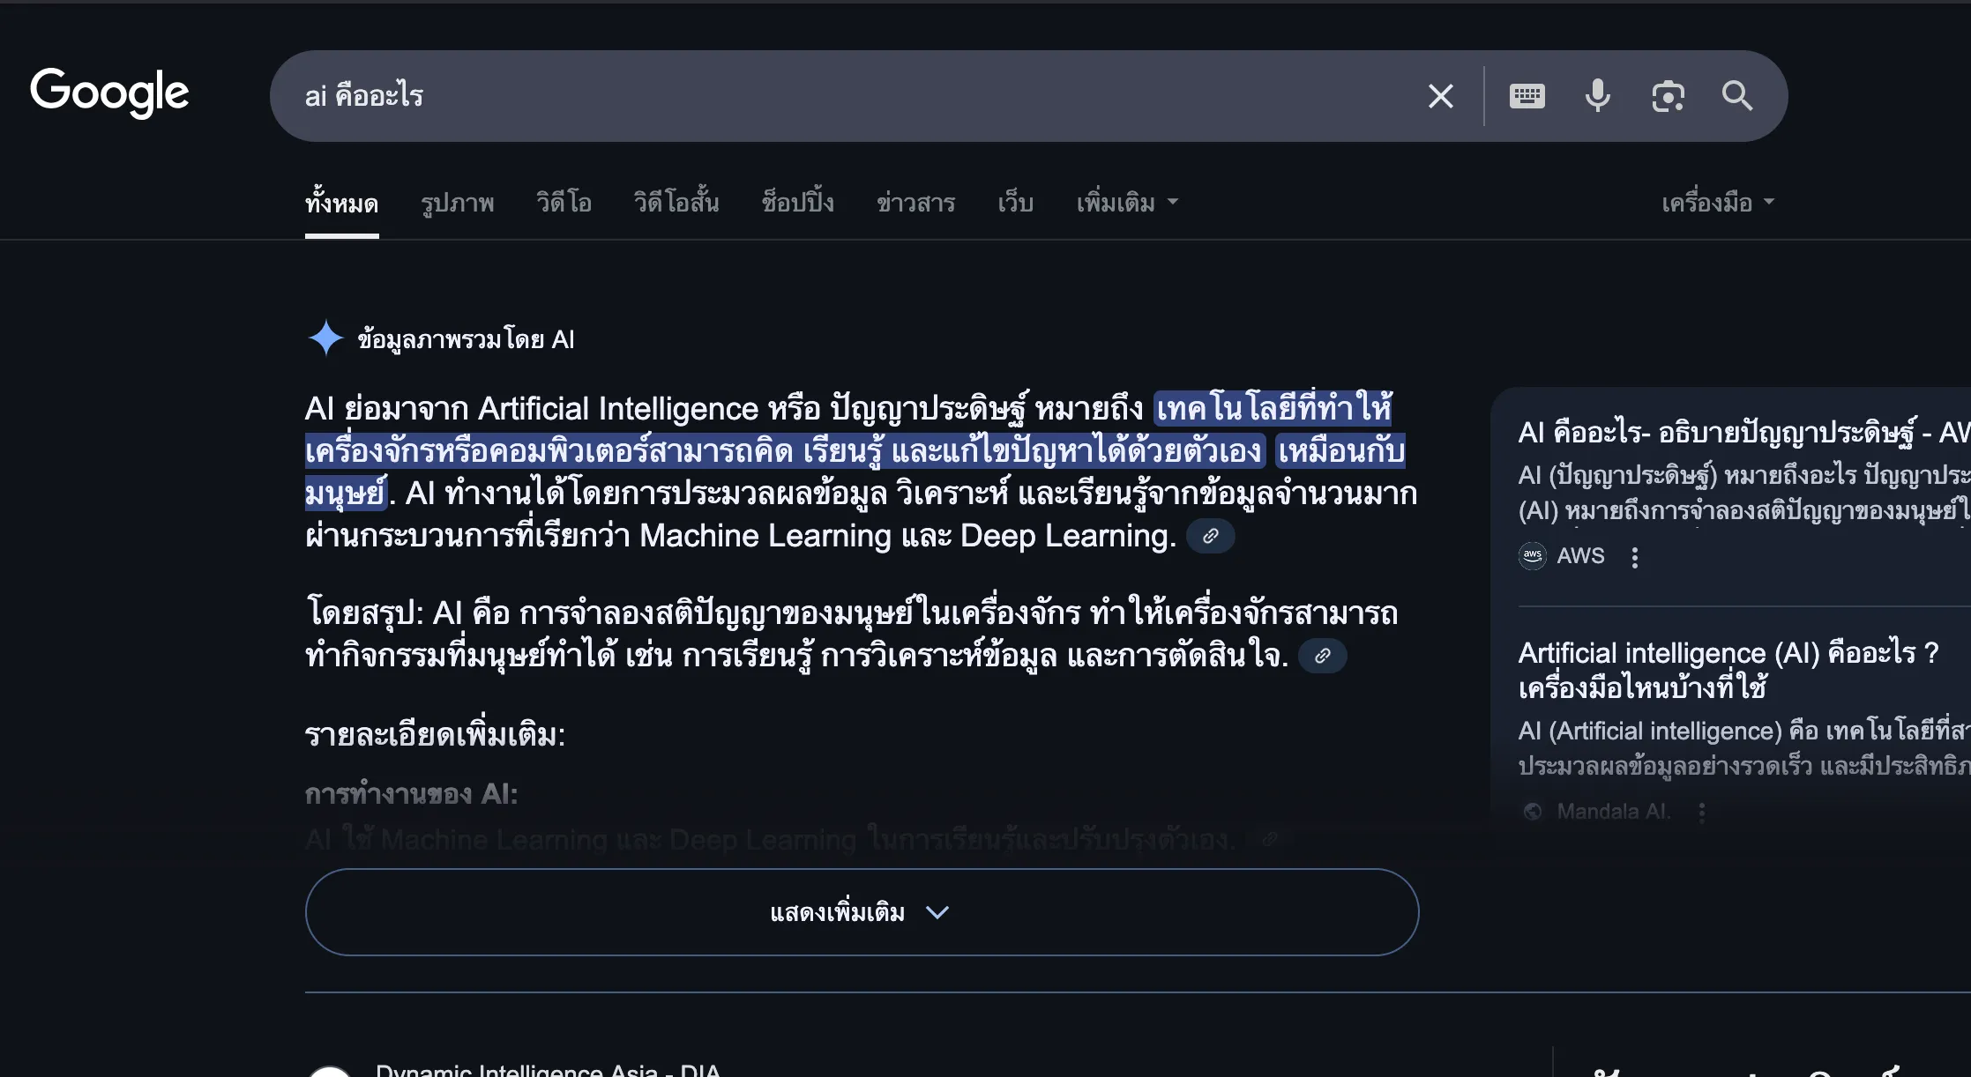
Task: Click link icon after Deep Learning sentence
Action: 1210,536
